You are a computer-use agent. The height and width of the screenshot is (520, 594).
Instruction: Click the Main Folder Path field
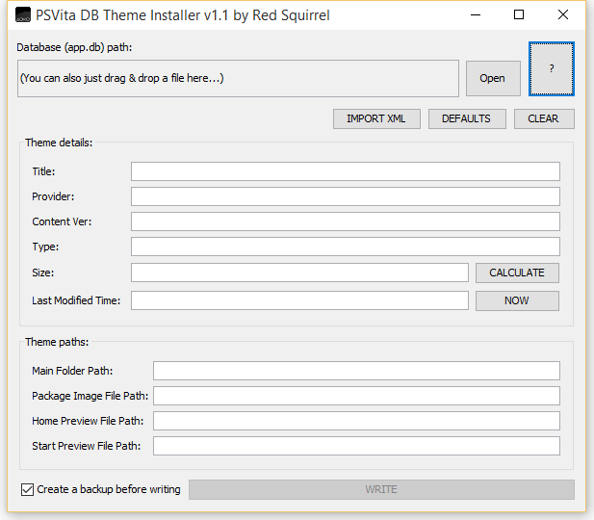356,371
